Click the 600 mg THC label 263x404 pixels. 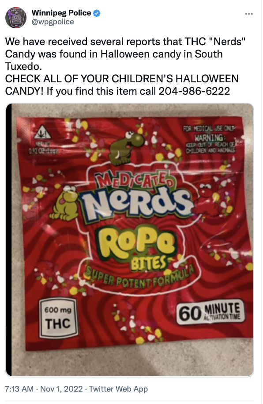point(58,317)
